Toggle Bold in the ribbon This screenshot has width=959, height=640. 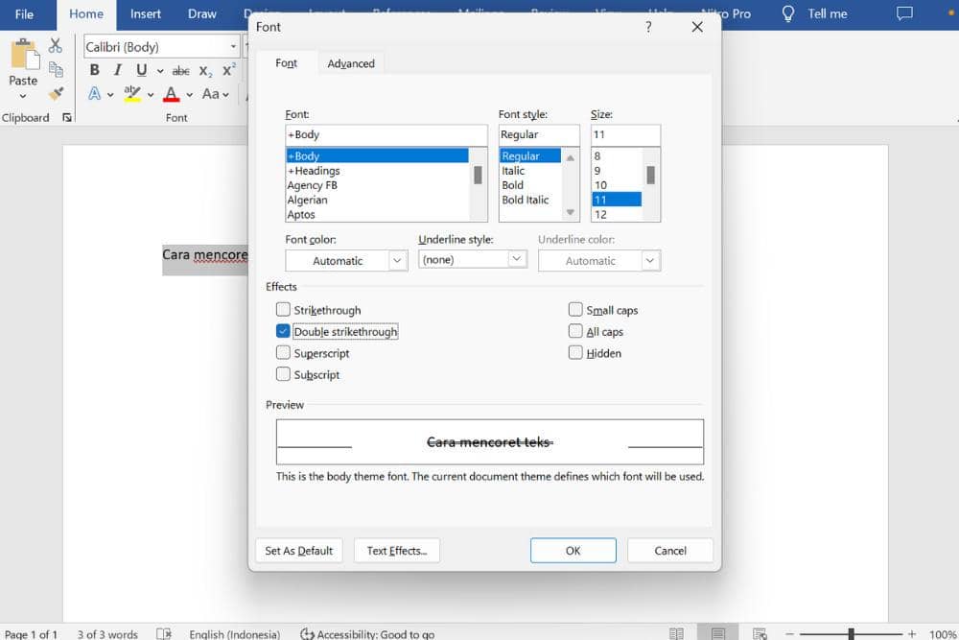click(x=94, y=70)
